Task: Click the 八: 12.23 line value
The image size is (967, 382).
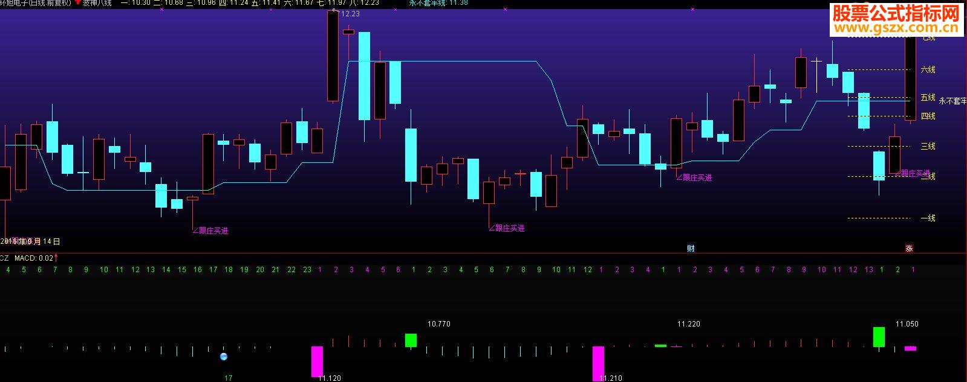Action: [365, 3]
